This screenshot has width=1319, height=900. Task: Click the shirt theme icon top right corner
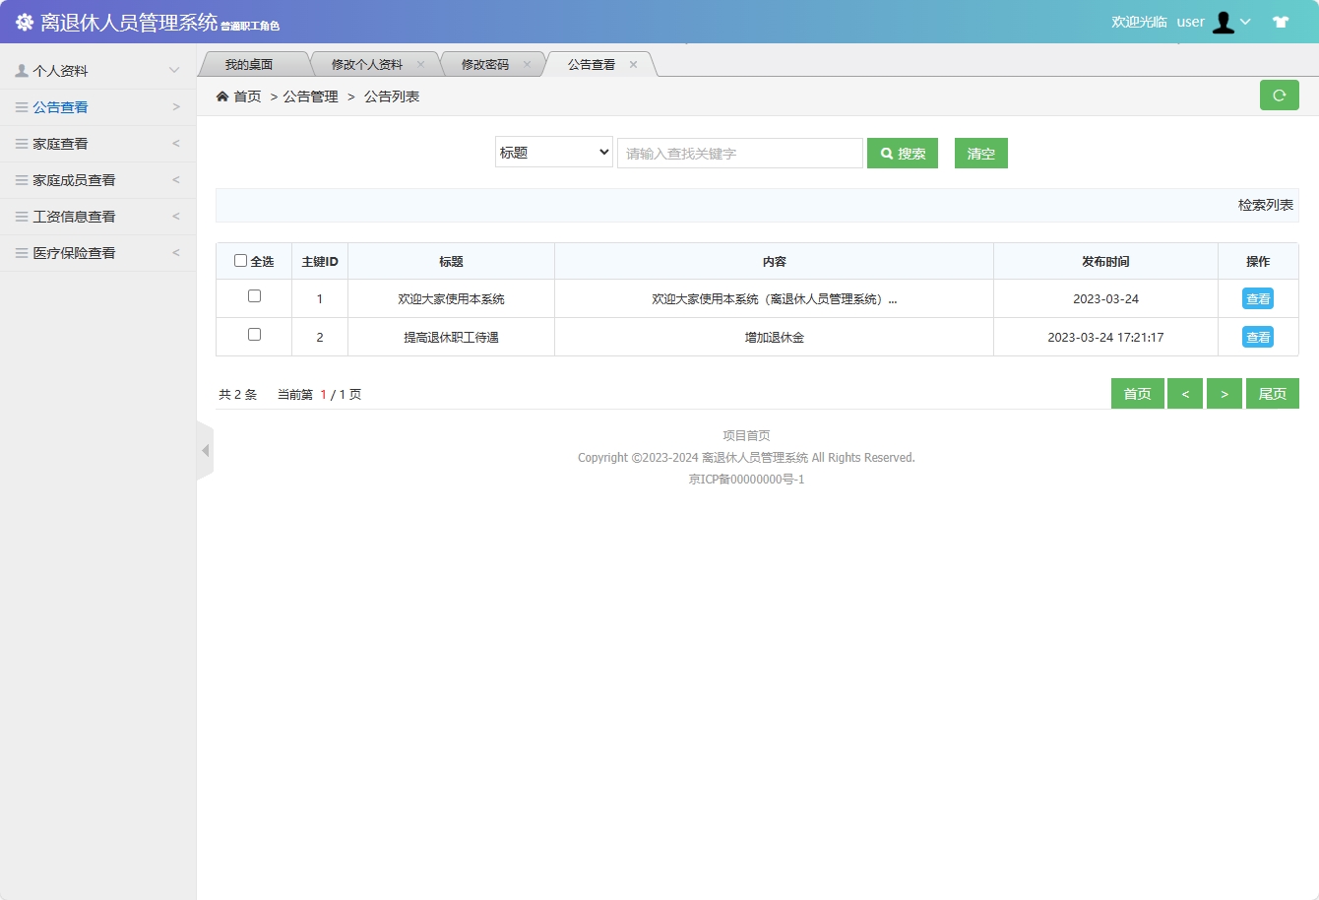[x=1281, y=20]
